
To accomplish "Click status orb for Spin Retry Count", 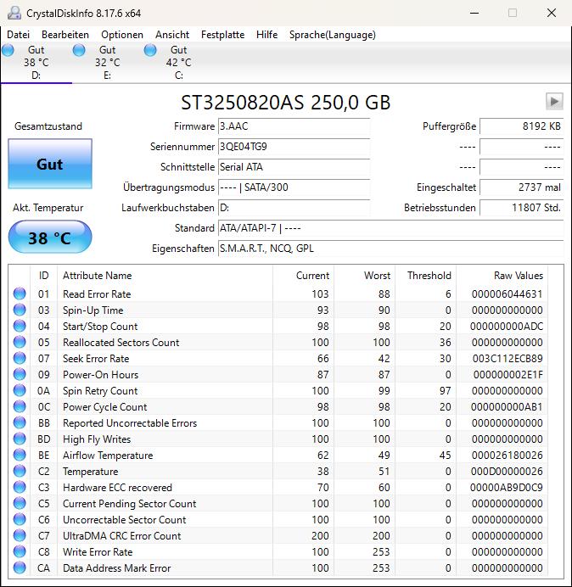I will (x=20, y=390).
